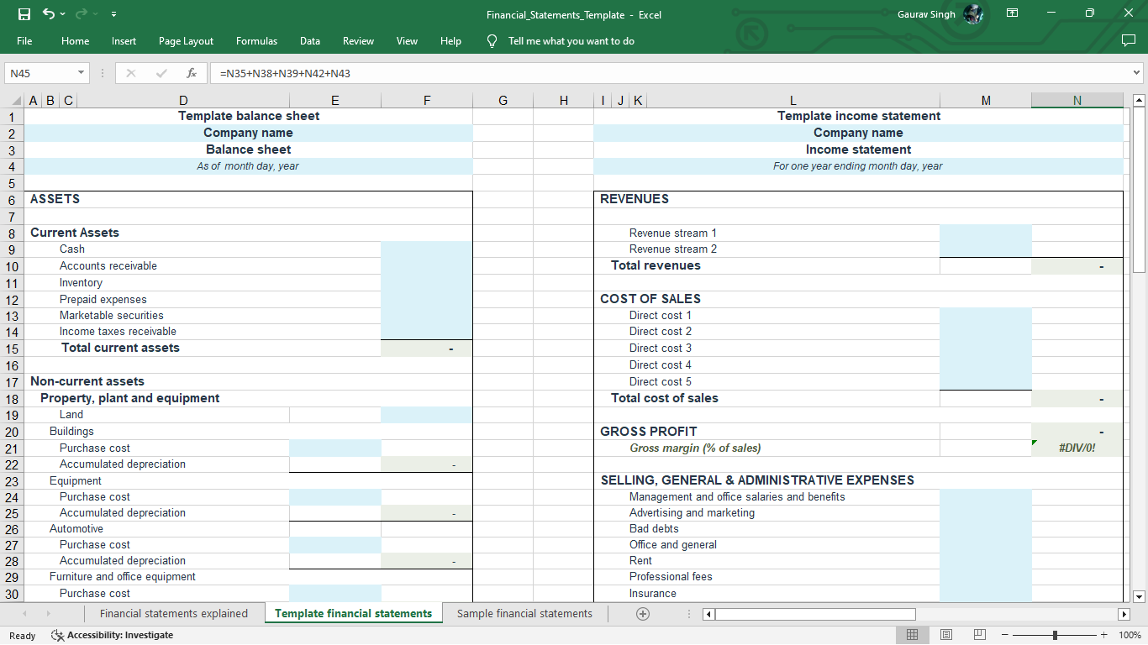This screenshot has width=1148, height=645.
Task: Switch to the Formulas ribbon tab
Action: [256, 40]
